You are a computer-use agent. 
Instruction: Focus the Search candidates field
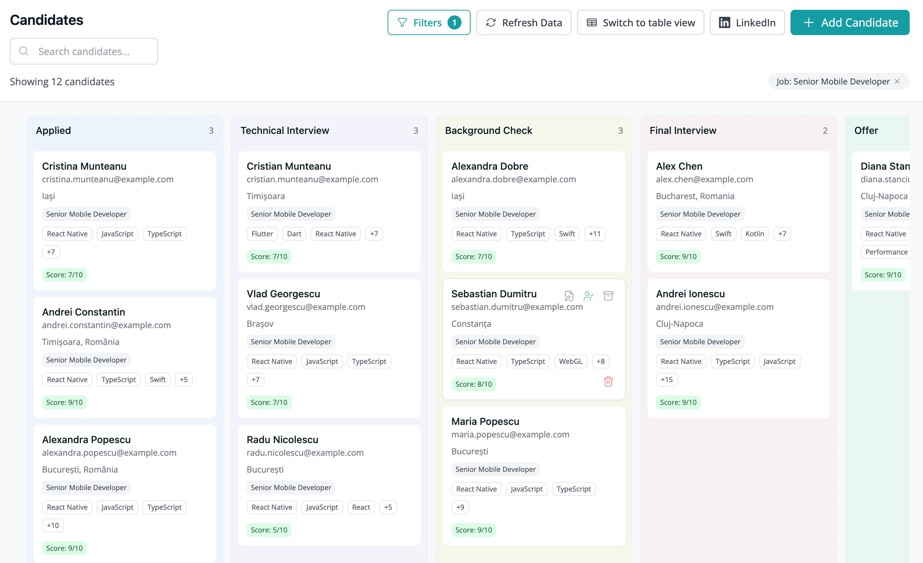click(x=83, y=51)
